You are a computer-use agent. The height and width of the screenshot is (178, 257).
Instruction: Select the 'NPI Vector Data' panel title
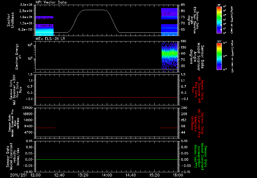[x=51, y=2]
